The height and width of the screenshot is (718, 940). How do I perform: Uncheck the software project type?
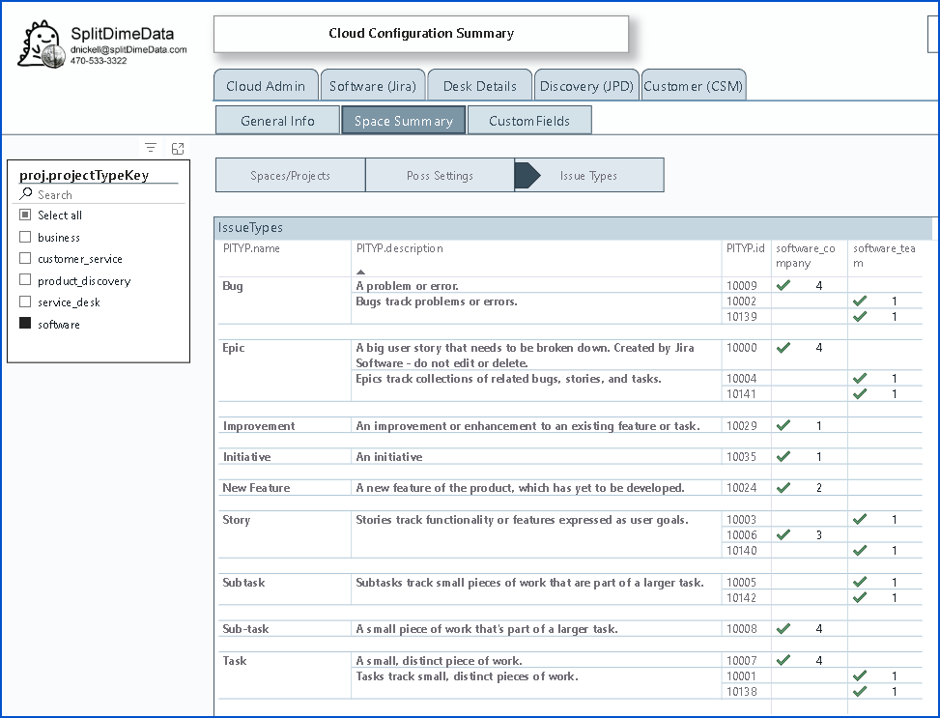(25, 324)
